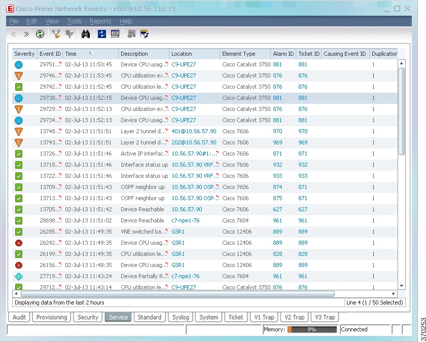The width and height of the screenshot is (426, 342).
Task: Switch to the Security tab
Action: point(88,317)
